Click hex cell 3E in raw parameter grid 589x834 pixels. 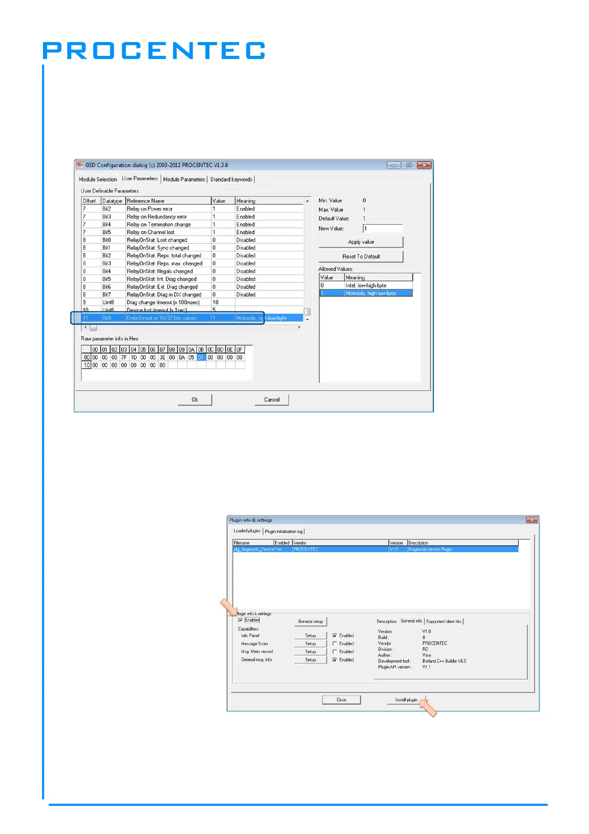(x=162, y=358)
